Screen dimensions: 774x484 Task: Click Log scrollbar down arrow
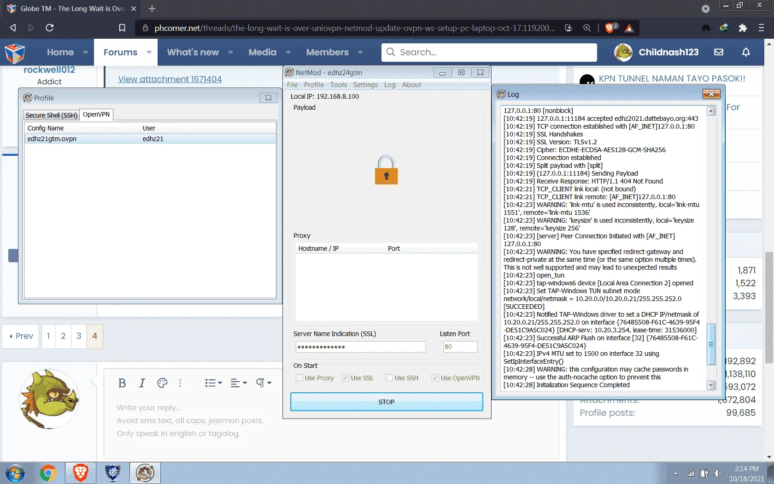tap(711, 385)
